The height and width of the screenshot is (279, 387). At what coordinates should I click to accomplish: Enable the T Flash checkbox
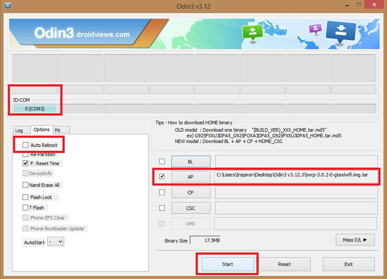coord(26,208)
